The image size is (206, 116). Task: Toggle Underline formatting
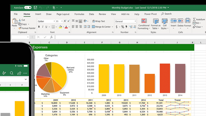point(46,27)
